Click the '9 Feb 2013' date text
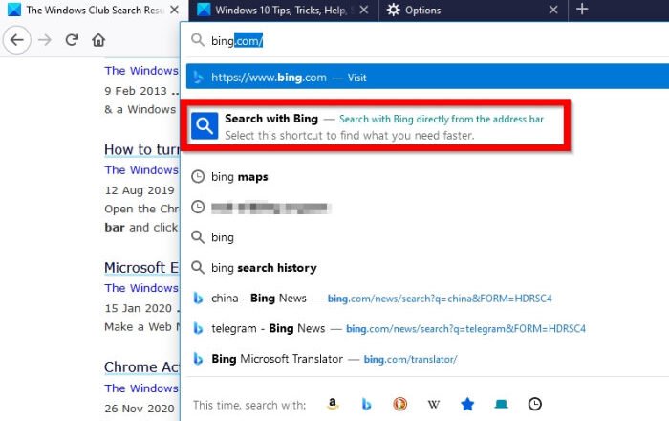The image size is (669, 421). pyautogui.click(x=136, y=91)
